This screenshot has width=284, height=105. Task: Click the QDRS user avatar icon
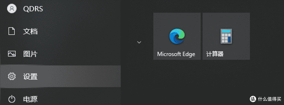[x=12, y=8]
